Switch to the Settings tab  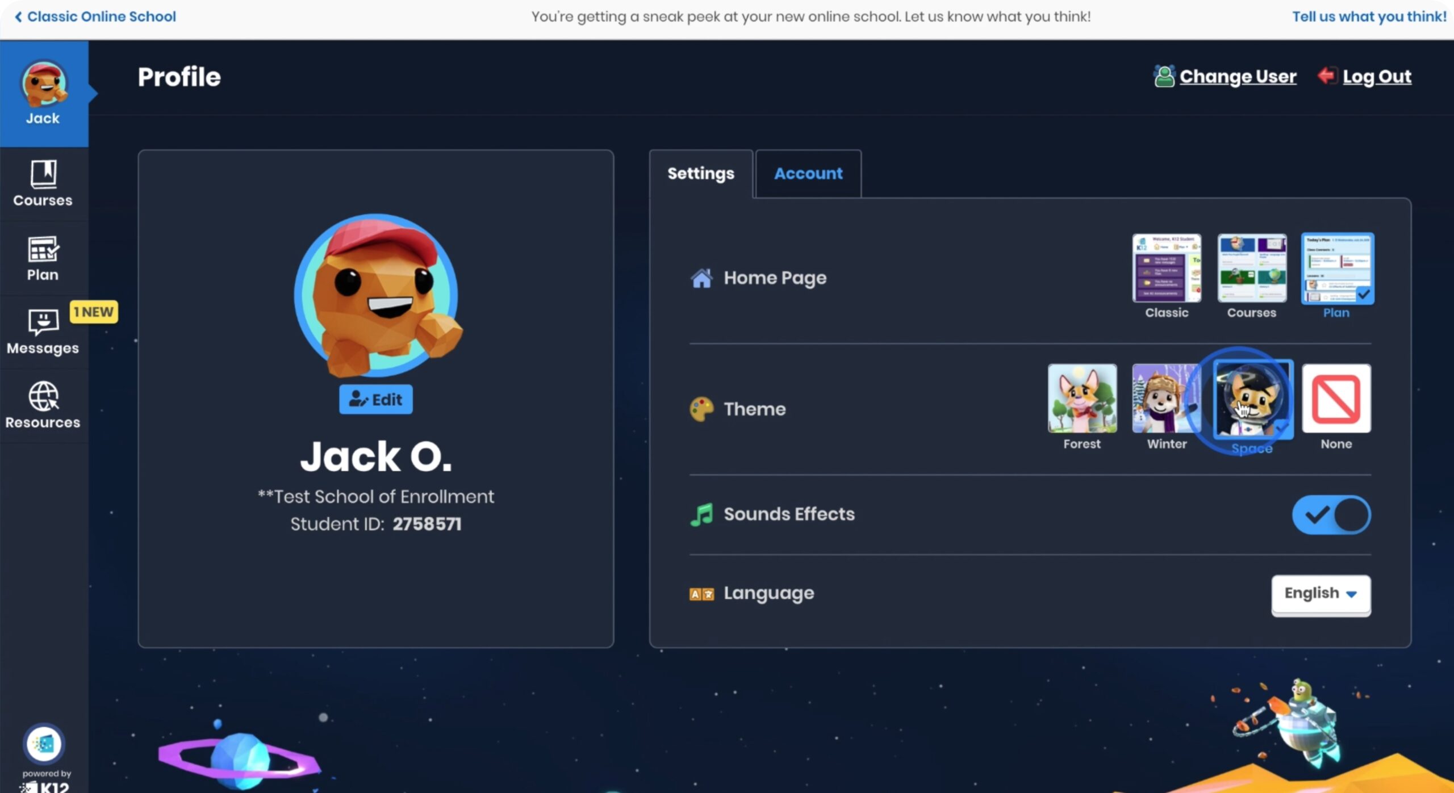tap(701, 173)
